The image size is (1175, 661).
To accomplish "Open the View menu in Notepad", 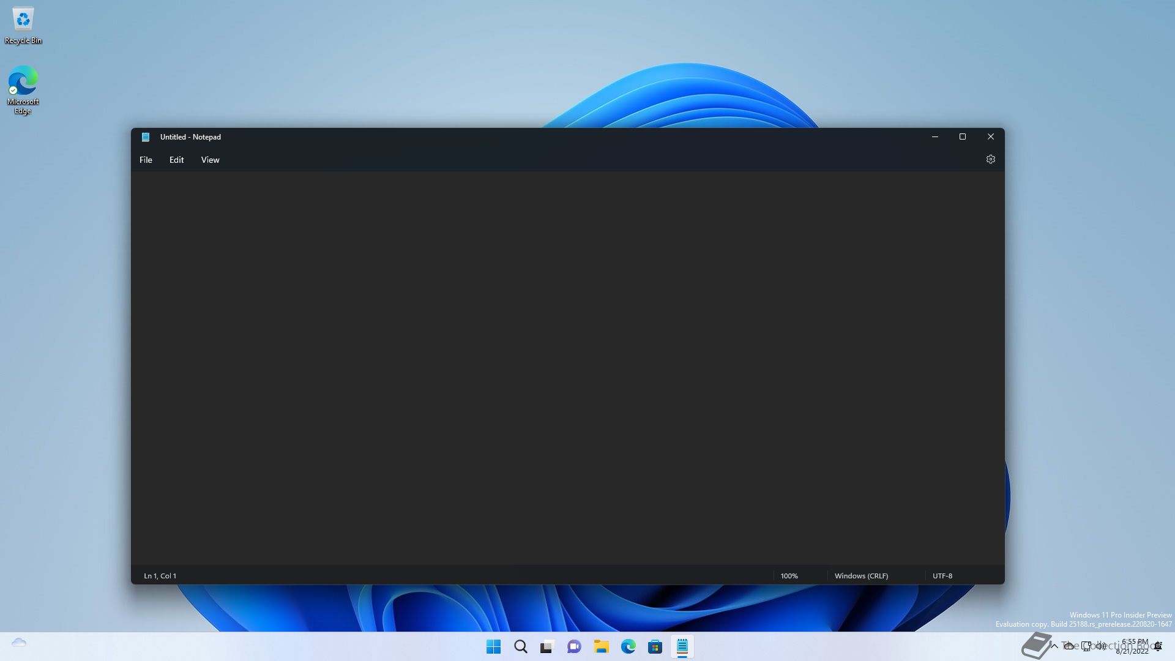I will pyautogui.click(x=210, y=160).
